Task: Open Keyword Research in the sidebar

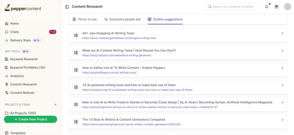Action: click(24, 59)
